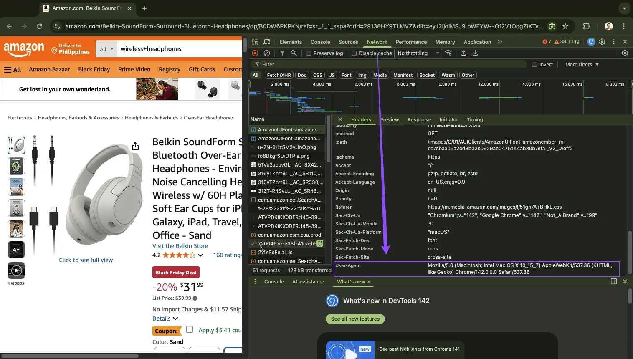Clear the network log
This screenshot has width=633, height=359.
pyautogui.click(x=267, y=53)
